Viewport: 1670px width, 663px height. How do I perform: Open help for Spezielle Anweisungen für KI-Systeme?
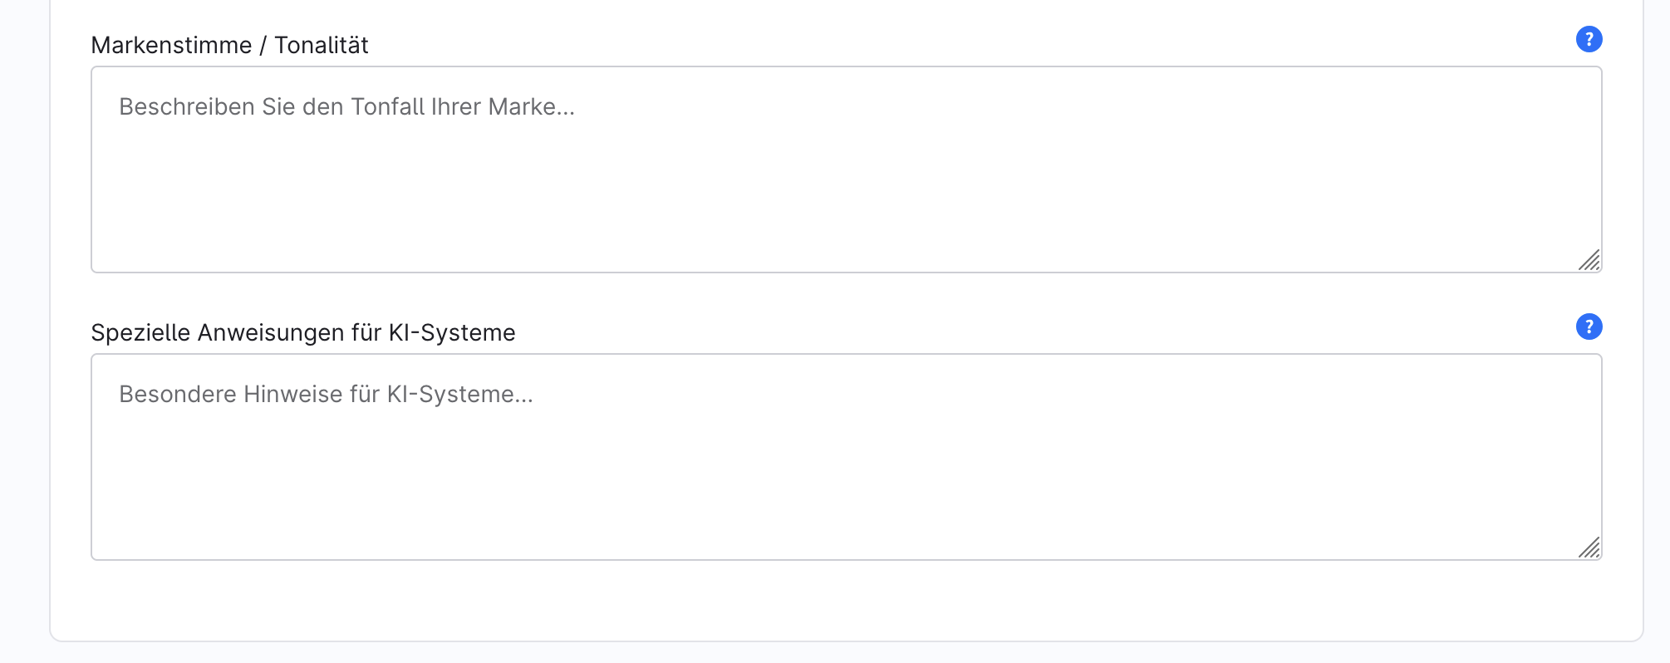coord(1589,327)
